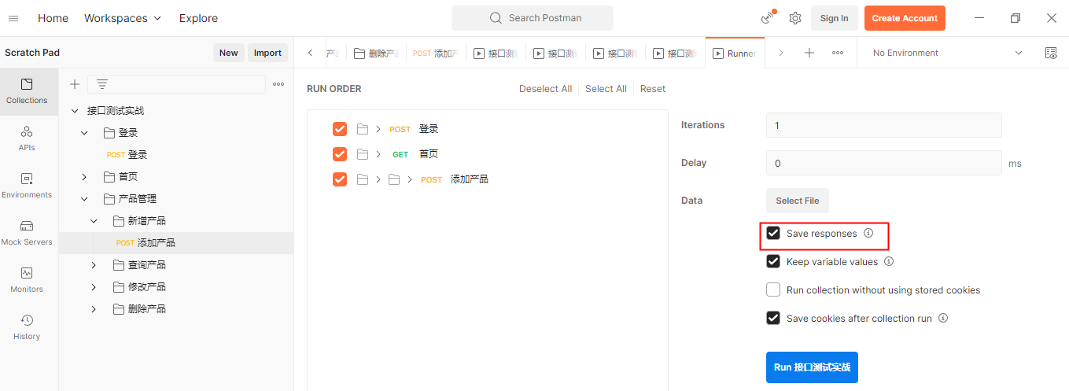Select POST 添加产品 request in tree

176,243
